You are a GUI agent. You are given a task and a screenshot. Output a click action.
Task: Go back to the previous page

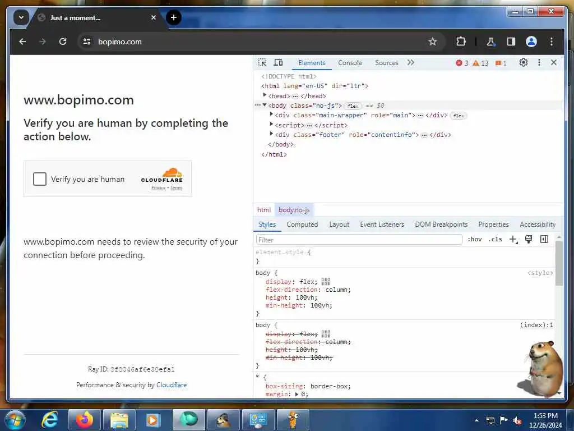(x=22, y=42)
